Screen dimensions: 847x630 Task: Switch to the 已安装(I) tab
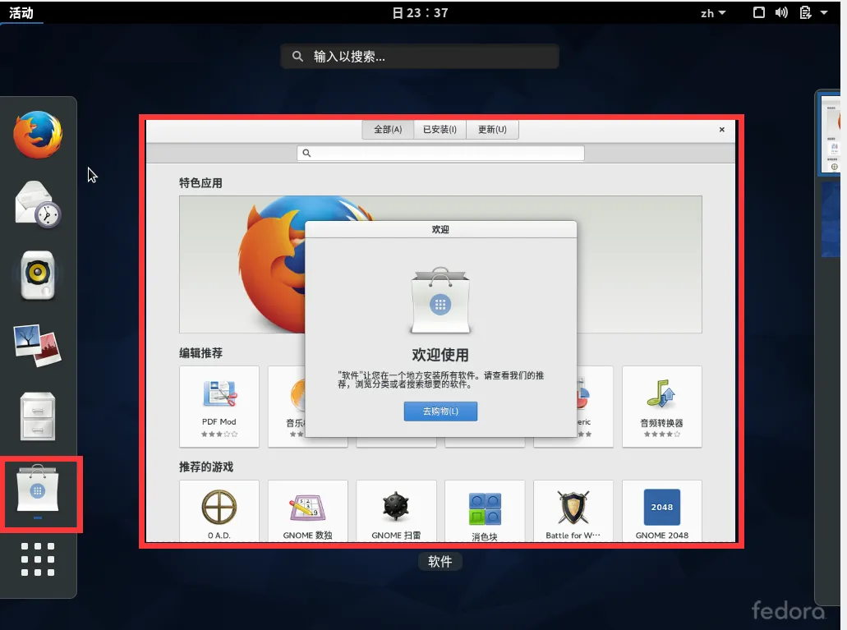pyautogui.click(x=440, y=129)
